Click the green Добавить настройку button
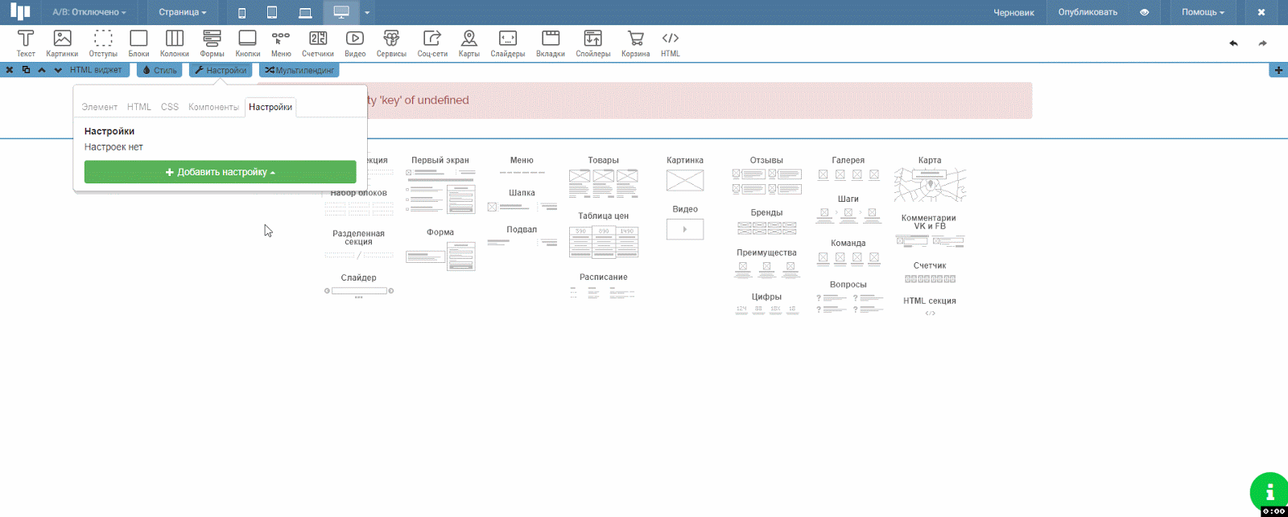Image resolution: width=1288 pixels, height=517 pixels. click(x=220, y=172)
